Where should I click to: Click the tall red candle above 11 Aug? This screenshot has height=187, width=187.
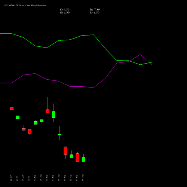point(65,151)
